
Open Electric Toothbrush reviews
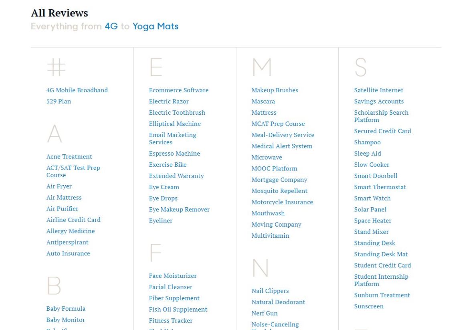[177, 113]
